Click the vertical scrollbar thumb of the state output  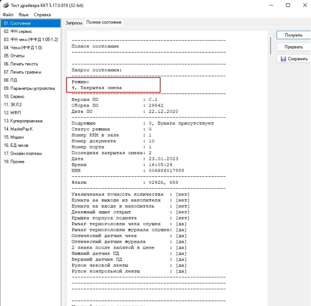[x=271, y=46]
